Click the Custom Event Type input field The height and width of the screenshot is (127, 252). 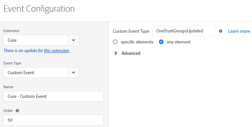(x=184, y=31)
